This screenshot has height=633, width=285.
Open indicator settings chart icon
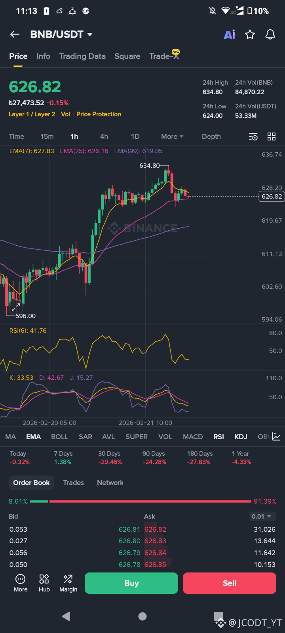coord(276,437)
